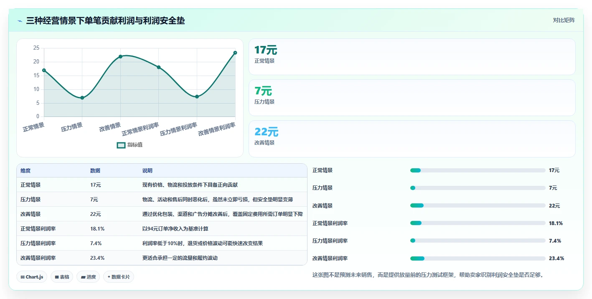Screen dimensions: 592x299
Task: Click the 以94元订单净收入为基准计算 description
Action: (x=175, y=229)
